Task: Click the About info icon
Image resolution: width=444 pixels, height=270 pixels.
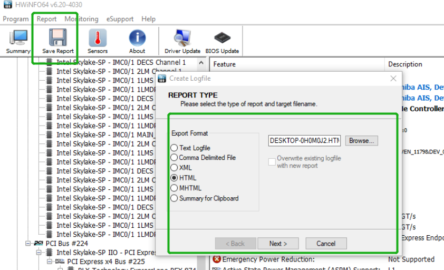Action: 137,37
